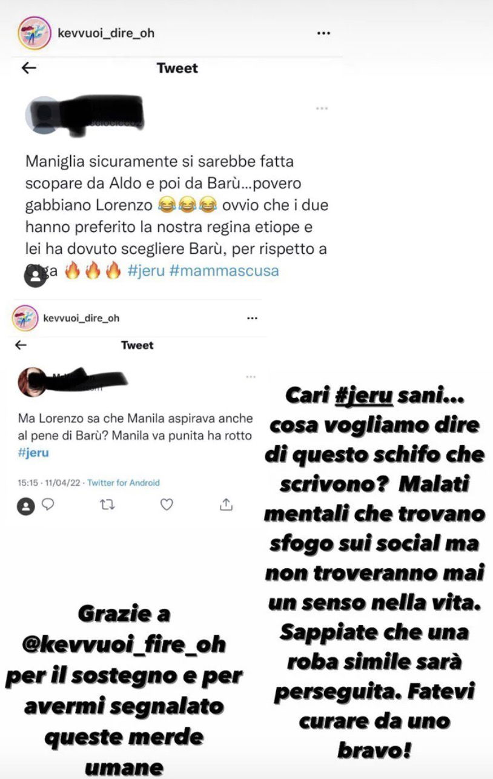
Task: Open the #mammascusa hashtag
Action: pos(225,270)
